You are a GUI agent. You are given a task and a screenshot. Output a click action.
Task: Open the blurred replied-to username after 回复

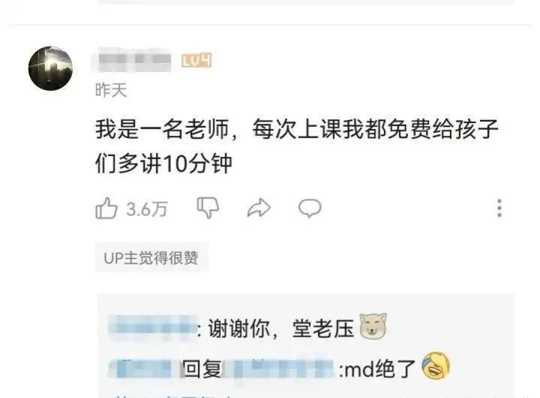pyautogui.click(x=279, y=369)
